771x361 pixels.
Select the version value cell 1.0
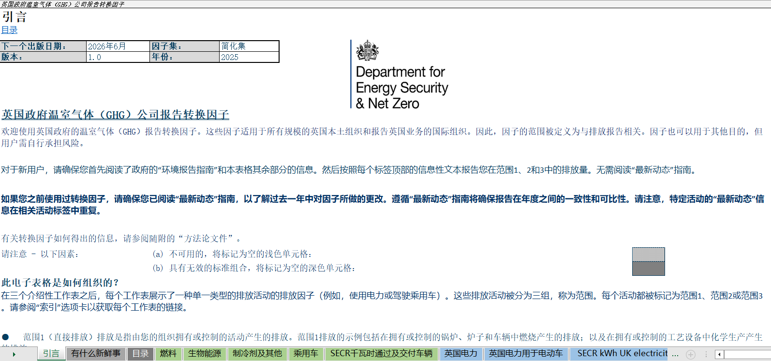coord(118,57)
